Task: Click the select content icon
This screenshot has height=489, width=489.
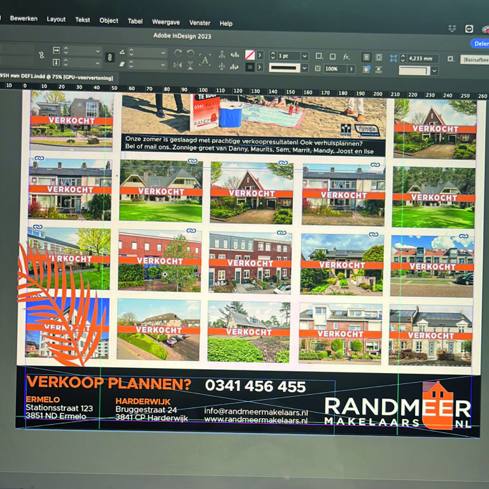Action: [x=222, y=66]
